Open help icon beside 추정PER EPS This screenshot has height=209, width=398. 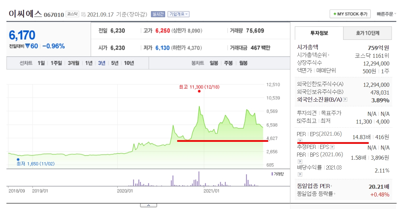tap(332, 147)
